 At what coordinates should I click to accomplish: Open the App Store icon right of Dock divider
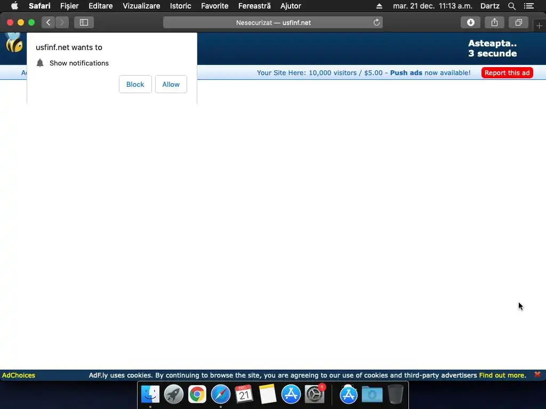pos(349,394)
